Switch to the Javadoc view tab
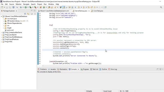The width and height of the screenshot is (164, 92). tap(52, 69)
